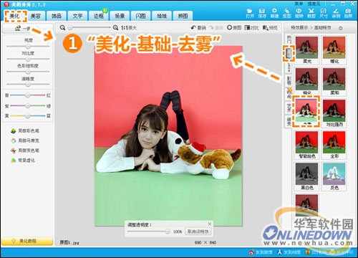Adjust the canvas zoom slider
Screen dimensions: 358x258
[89, 28]
